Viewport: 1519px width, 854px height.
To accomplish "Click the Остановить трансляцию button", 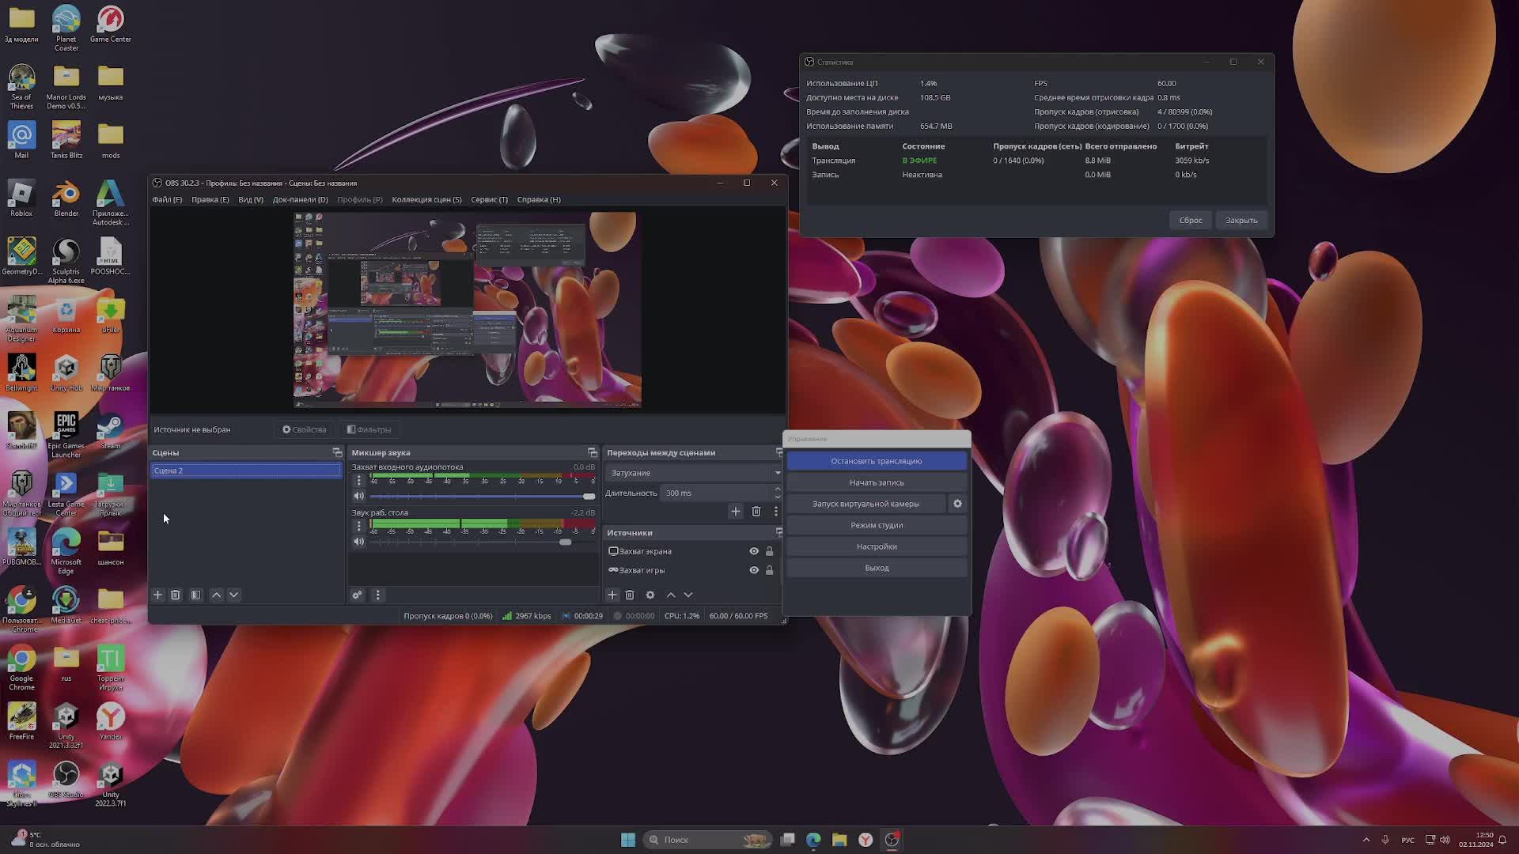I will (x=876, y=461).
